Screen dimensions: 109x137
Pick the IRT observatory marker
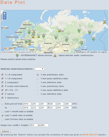(66, 40)
